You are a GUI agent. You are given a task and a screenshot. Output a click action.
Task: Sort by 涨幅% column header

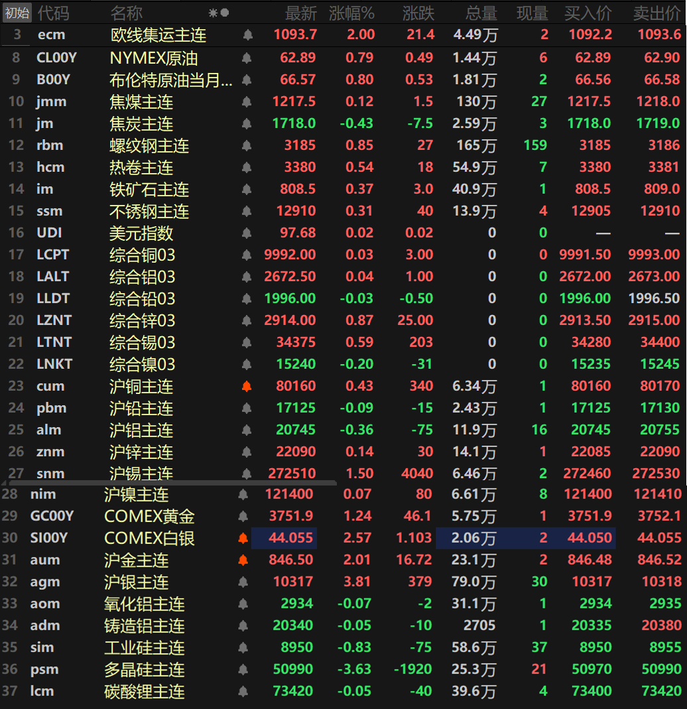click(351, 13)
